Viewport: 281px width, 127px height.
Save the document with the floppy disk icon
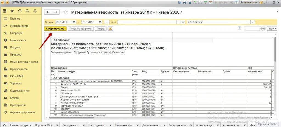click(x=180, y=2)
